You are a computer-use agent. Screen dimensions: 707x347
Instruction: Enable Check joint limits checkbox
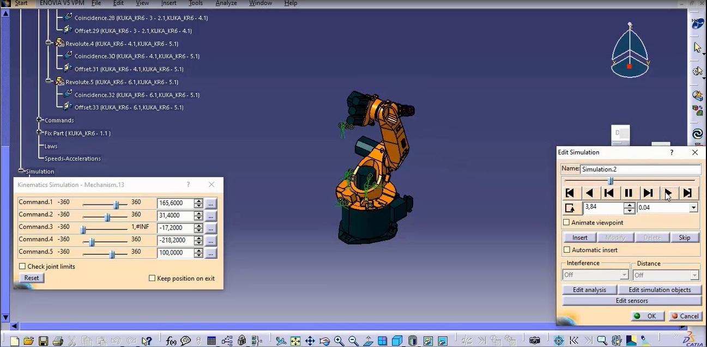(x=22, y=266)
